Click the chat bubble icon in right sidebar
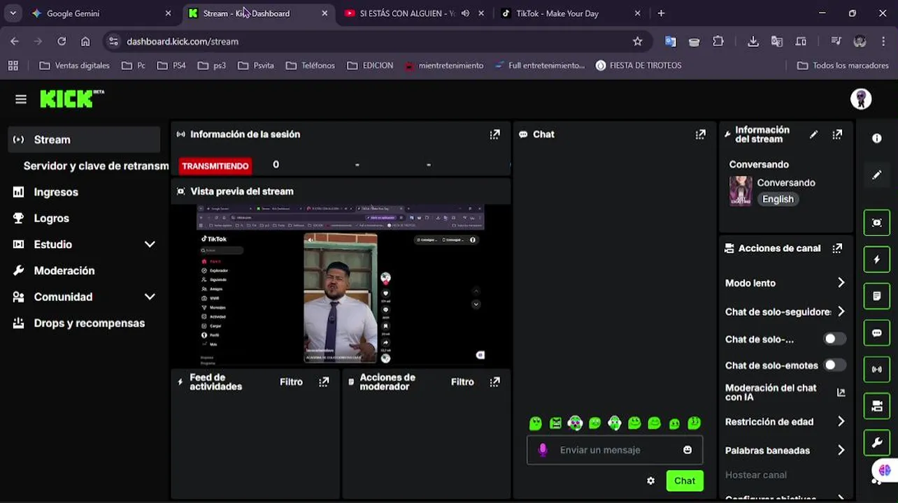 (x=877, y=333)
